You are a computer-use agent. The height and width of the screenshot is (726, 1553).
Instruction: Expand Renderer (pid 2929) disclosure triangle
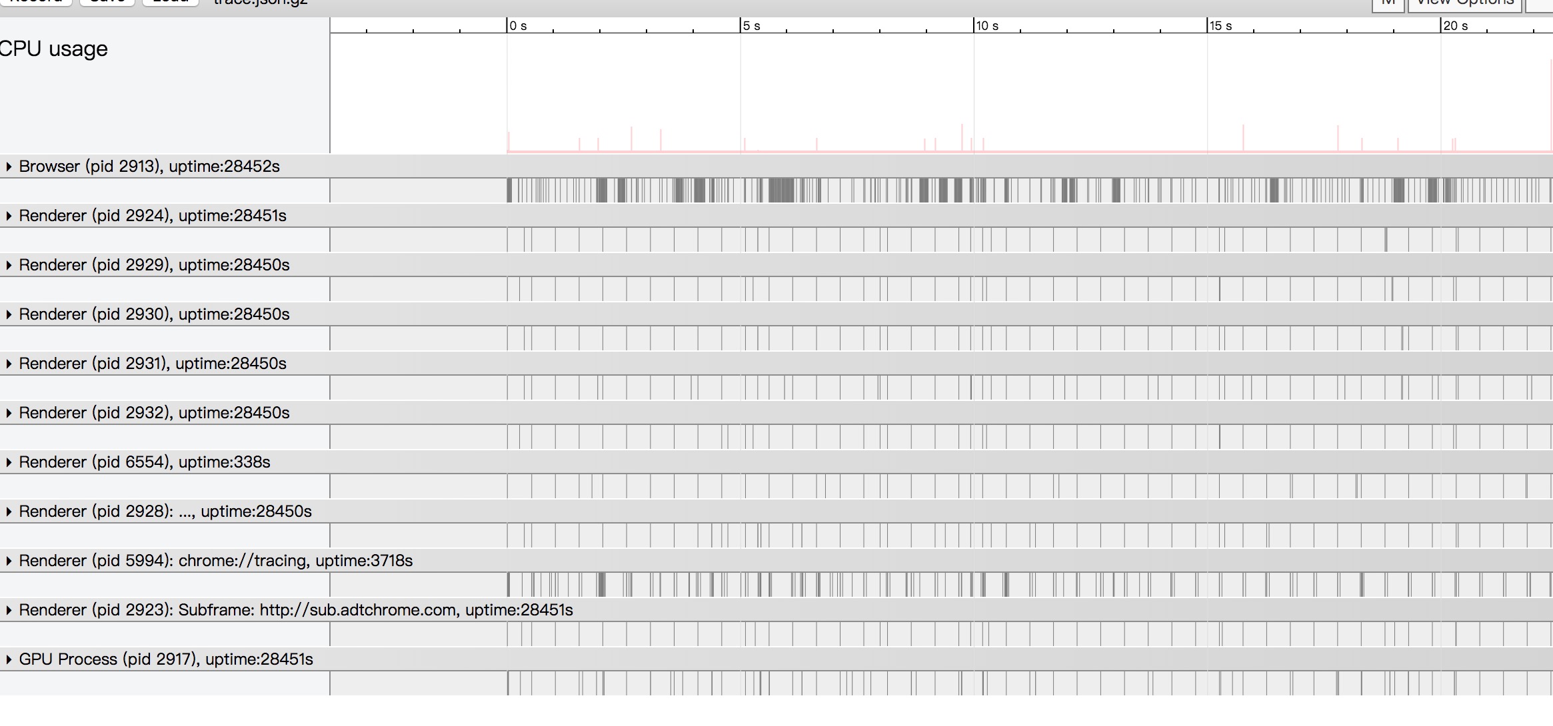[x=9, y=265]
